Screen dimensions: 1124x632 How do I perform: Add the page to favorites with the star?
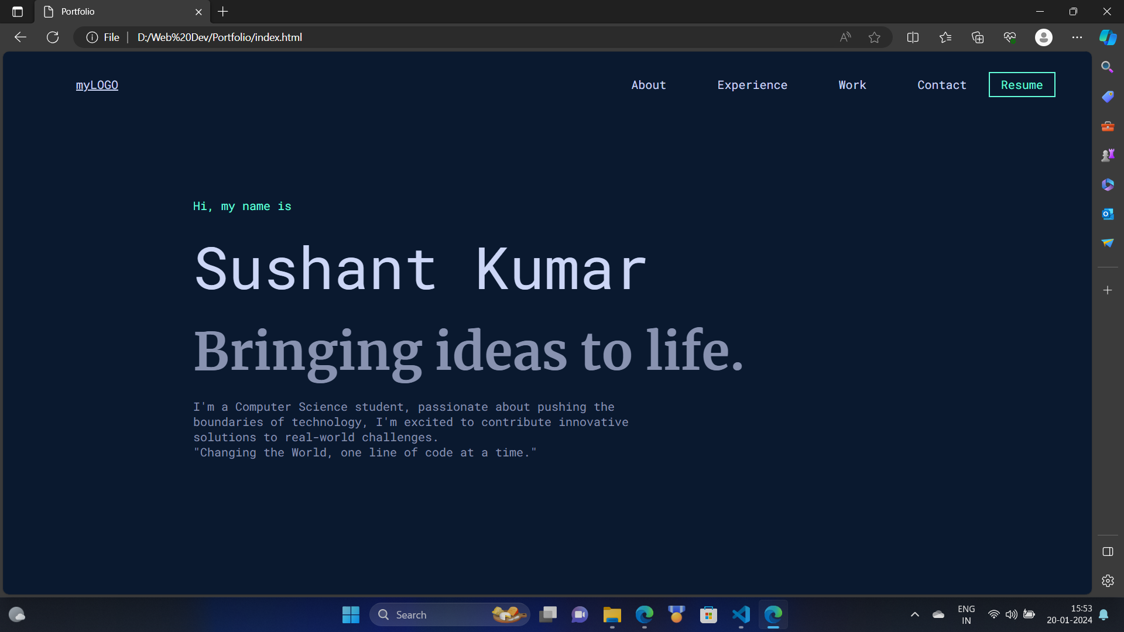875,37
